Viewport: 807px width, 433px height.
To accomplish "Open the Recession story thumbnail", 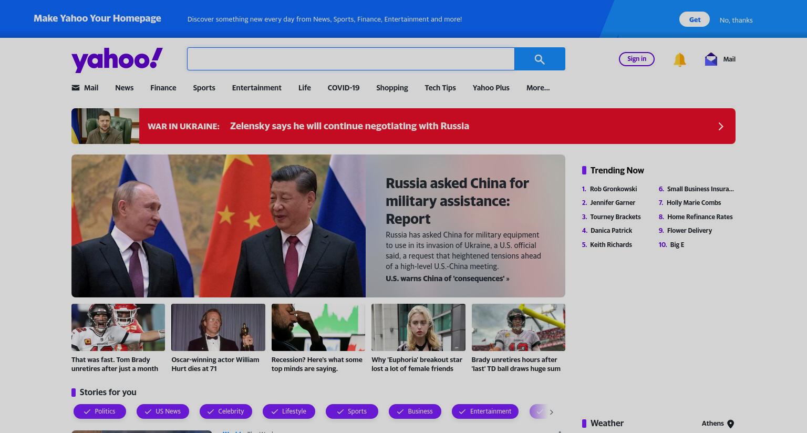I will point(318,327).
